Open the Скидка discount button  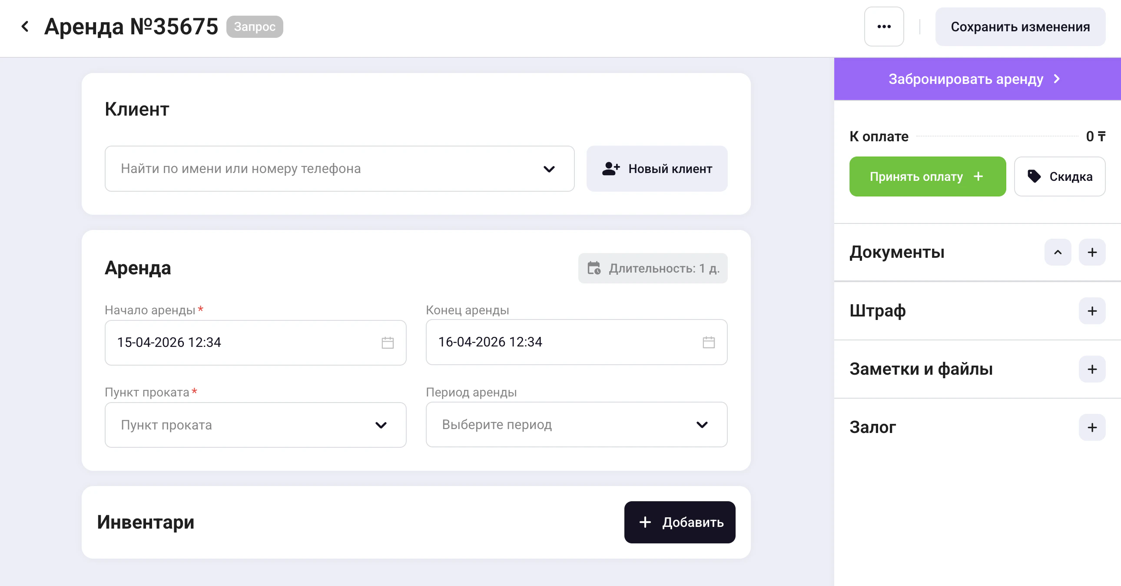point(1059,176)
